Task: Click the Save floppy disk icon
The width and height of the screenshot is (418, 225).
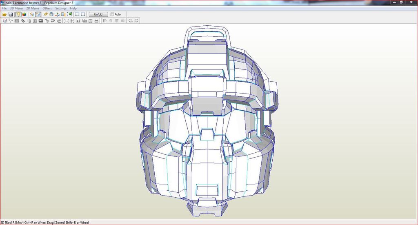Action: 11,14
